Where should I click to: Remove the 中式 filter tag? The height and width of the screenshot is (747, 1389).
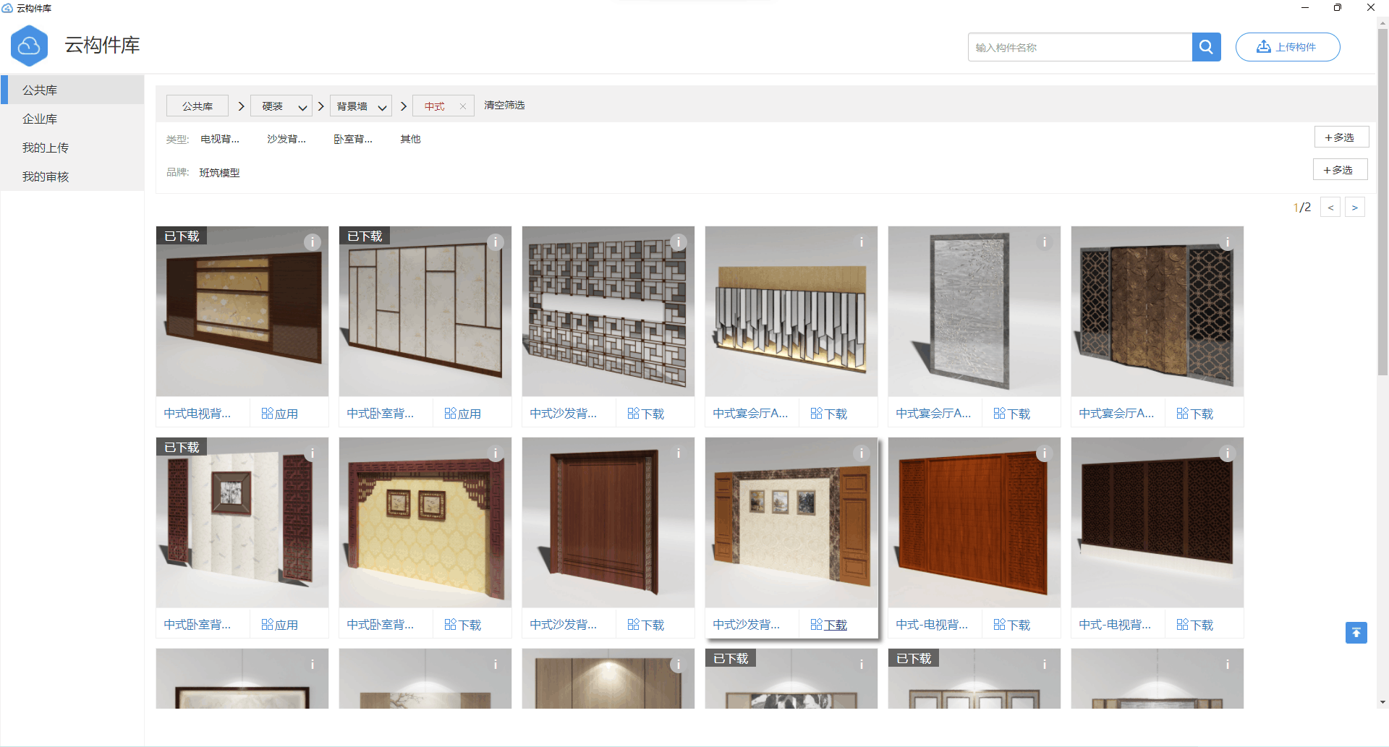click(463, 106)
